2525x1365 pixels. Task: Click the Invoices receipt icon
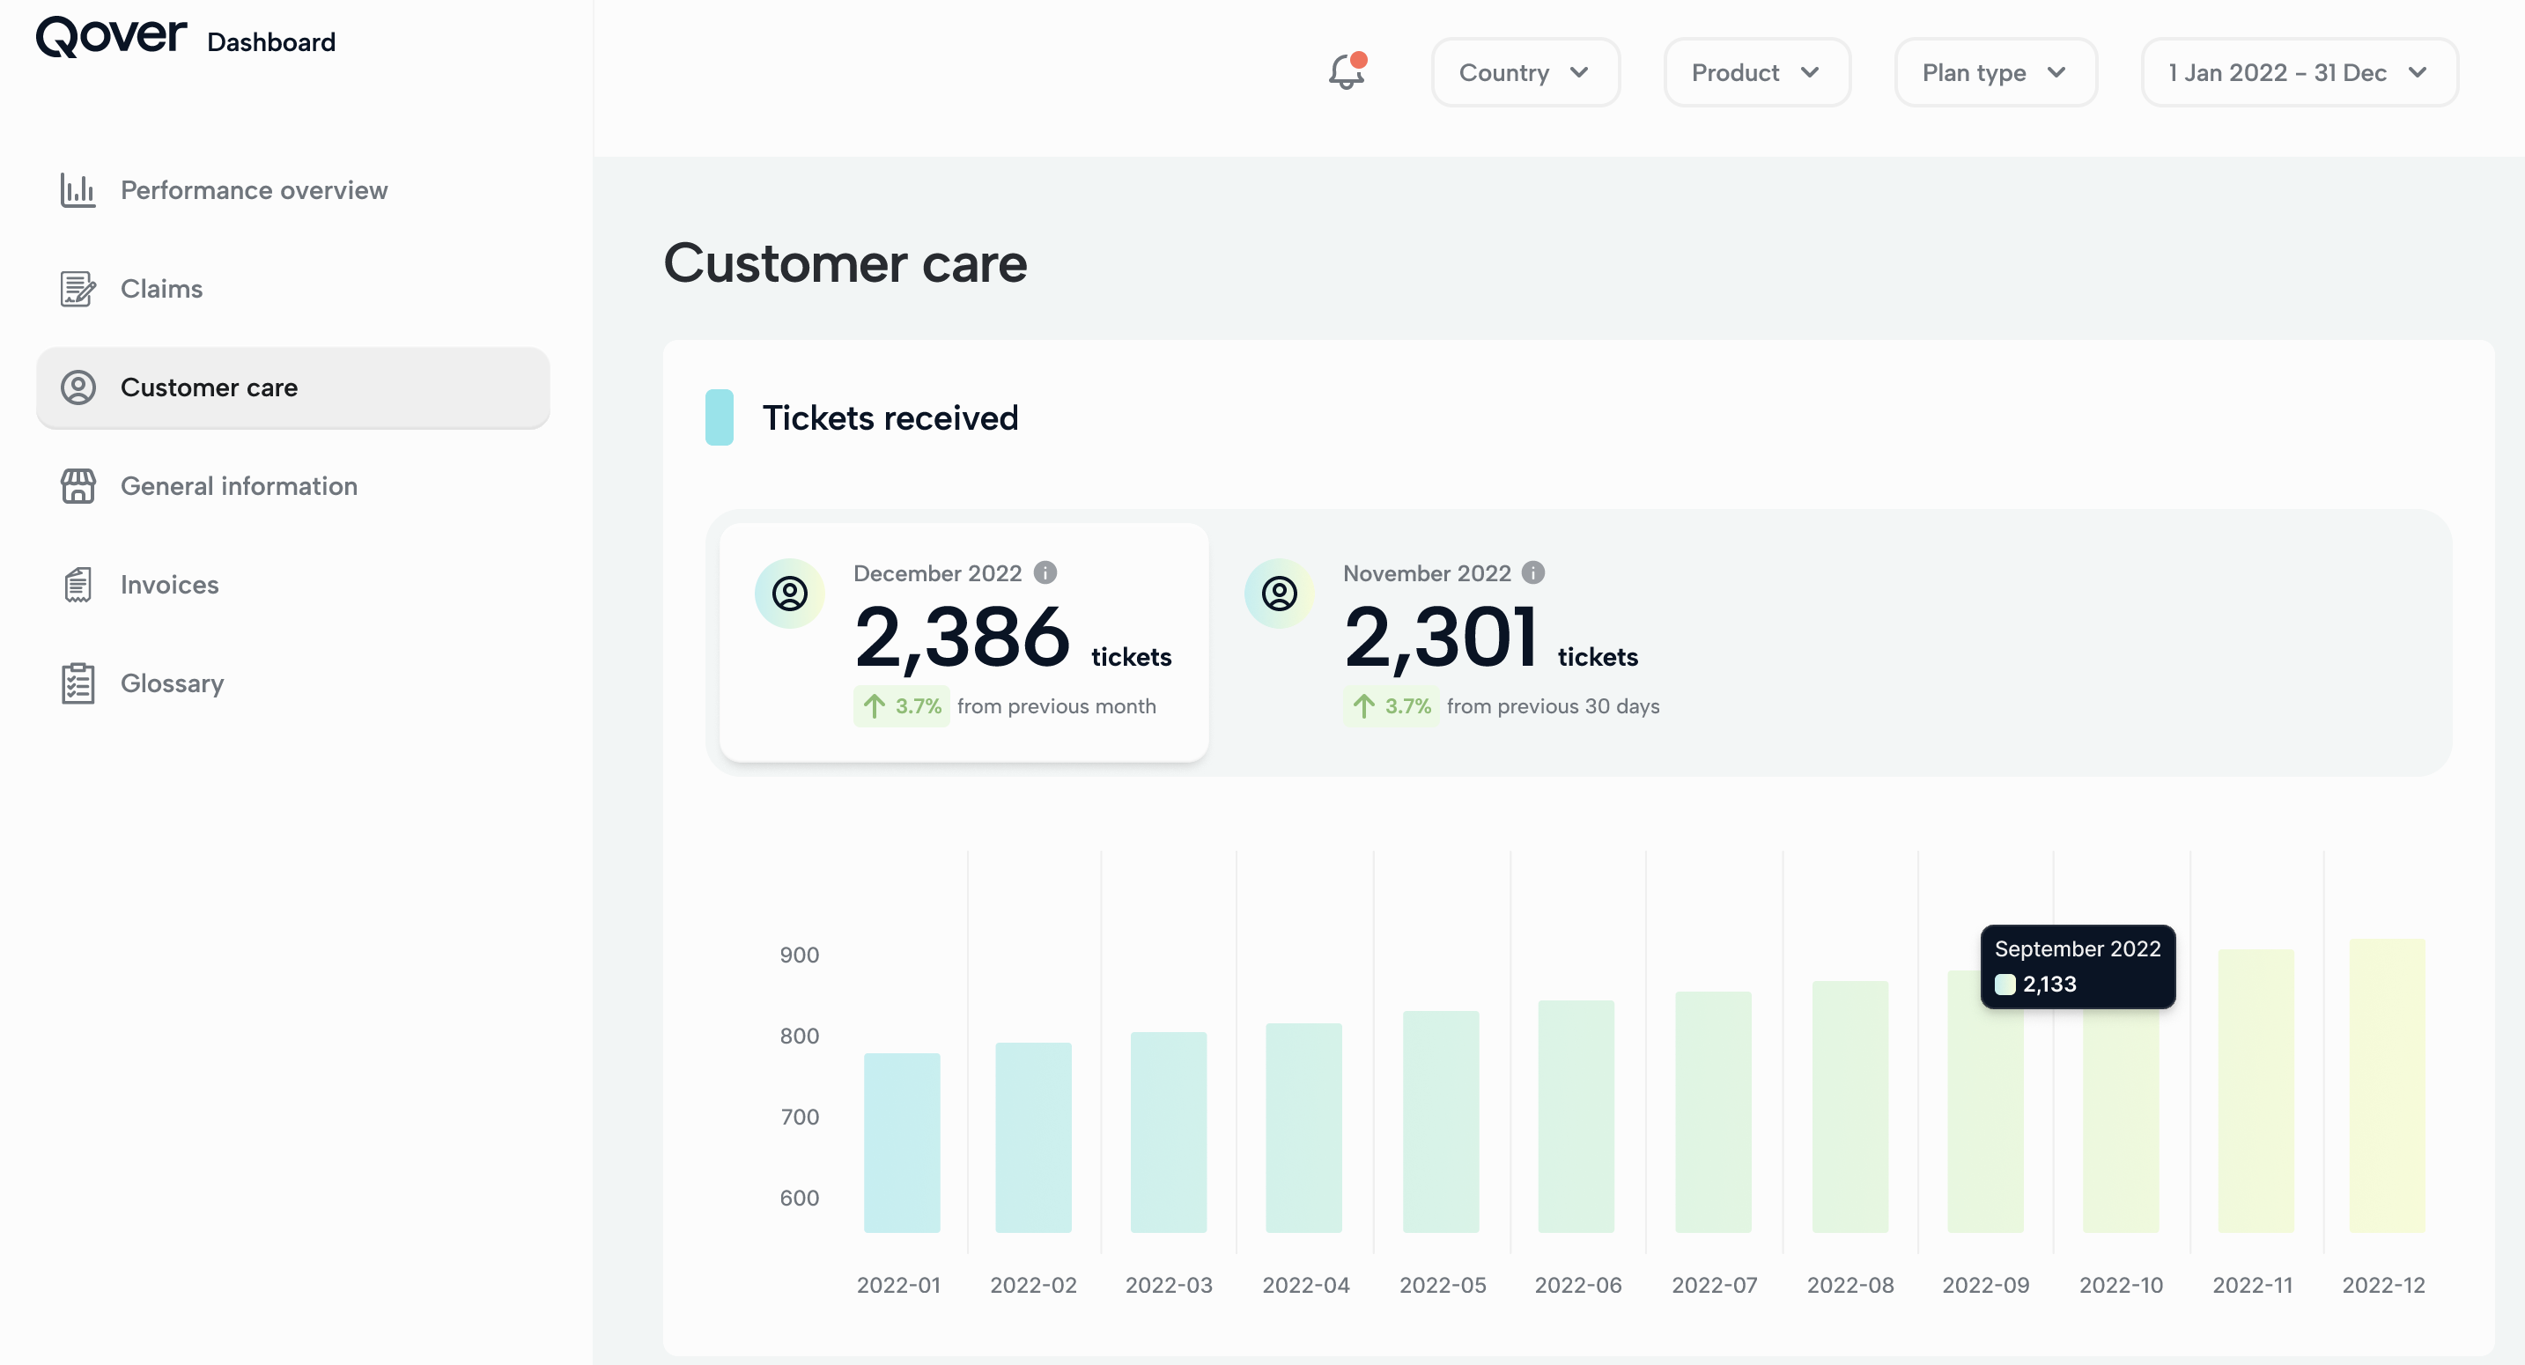click(78, 585)
